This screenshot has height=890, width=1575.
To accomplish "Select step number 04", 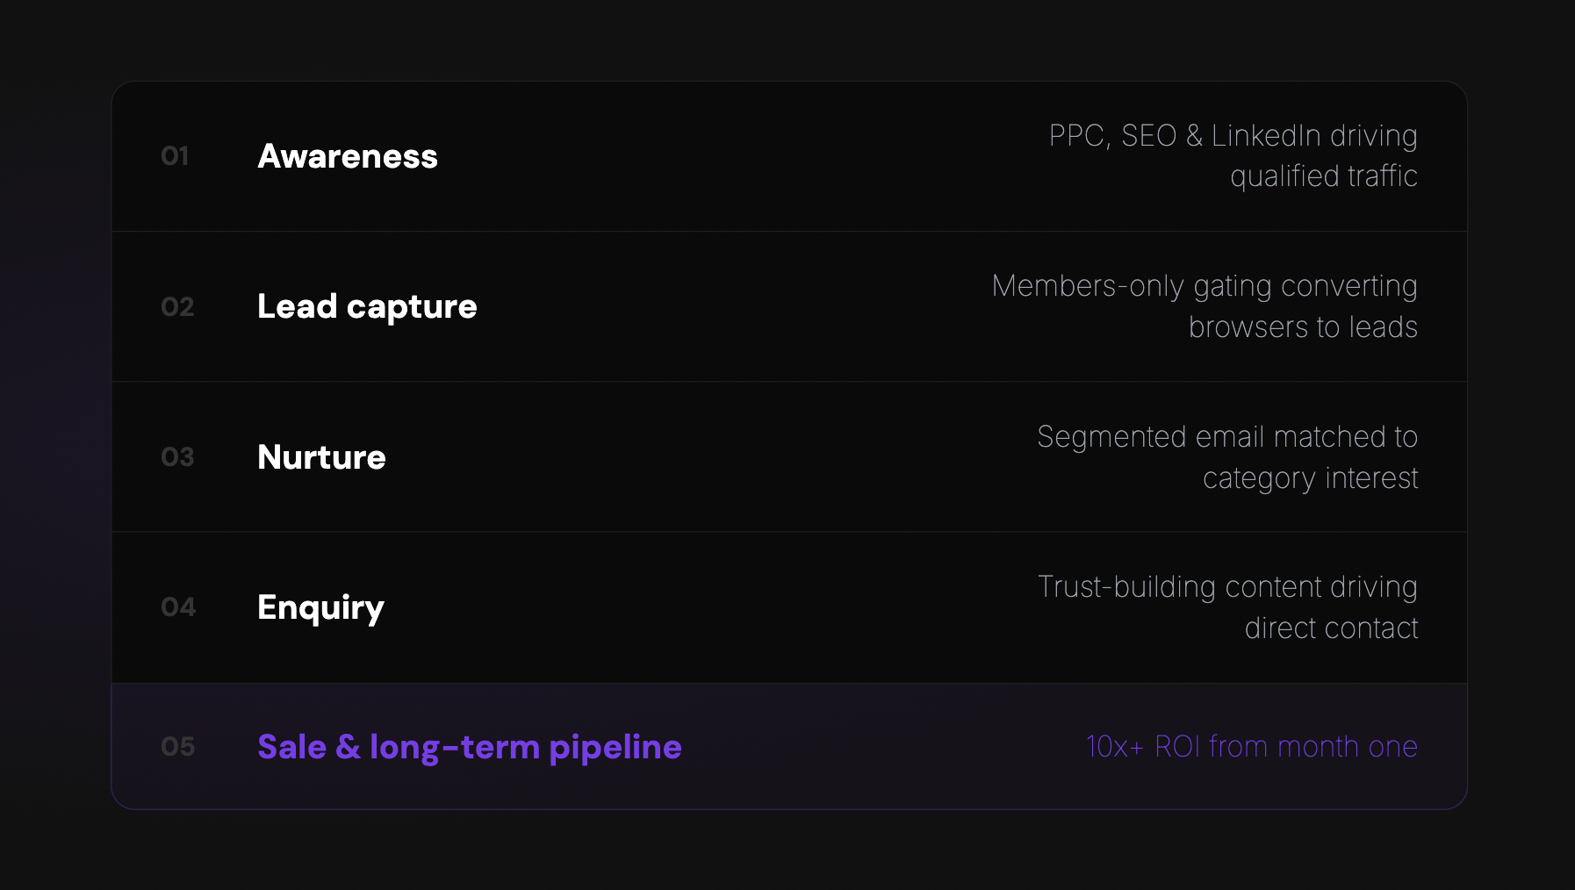I will pyautogui.click(x=178, y=607).
